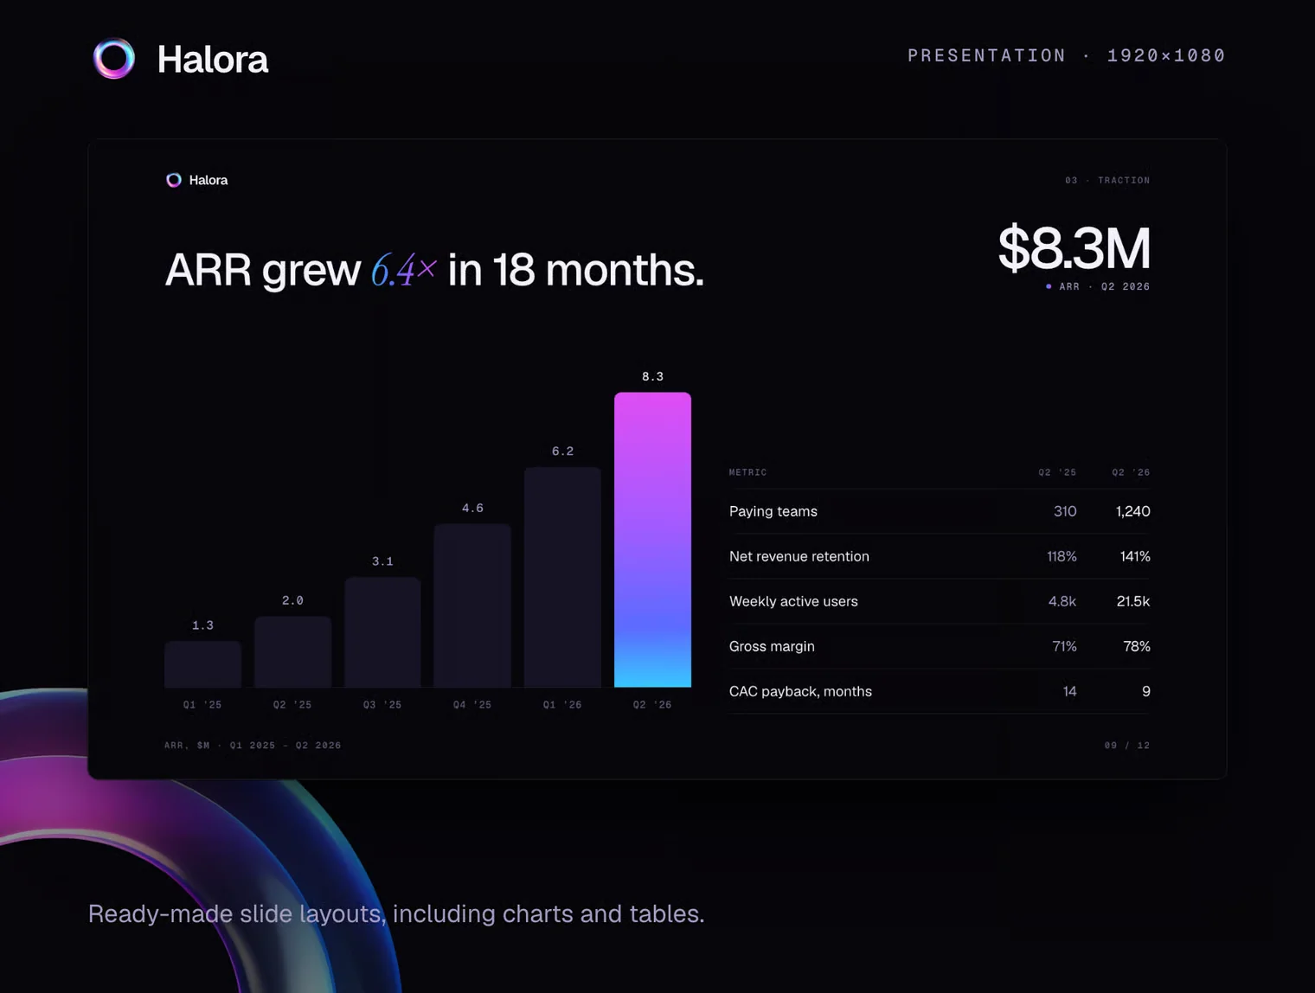This screenshot has height=993, width=1315.
Task: Select the headline 'ARR grew 6.4× in 18 months.'
Action: [x=434, y=270]
